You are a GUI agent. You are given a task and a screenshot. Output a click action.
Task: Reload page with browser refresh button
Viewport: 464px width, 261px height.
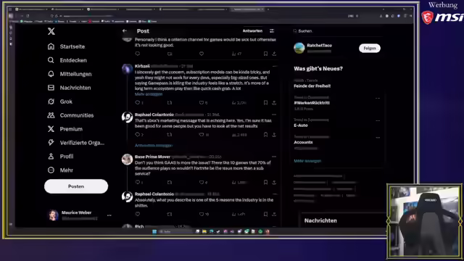[28, 16]
